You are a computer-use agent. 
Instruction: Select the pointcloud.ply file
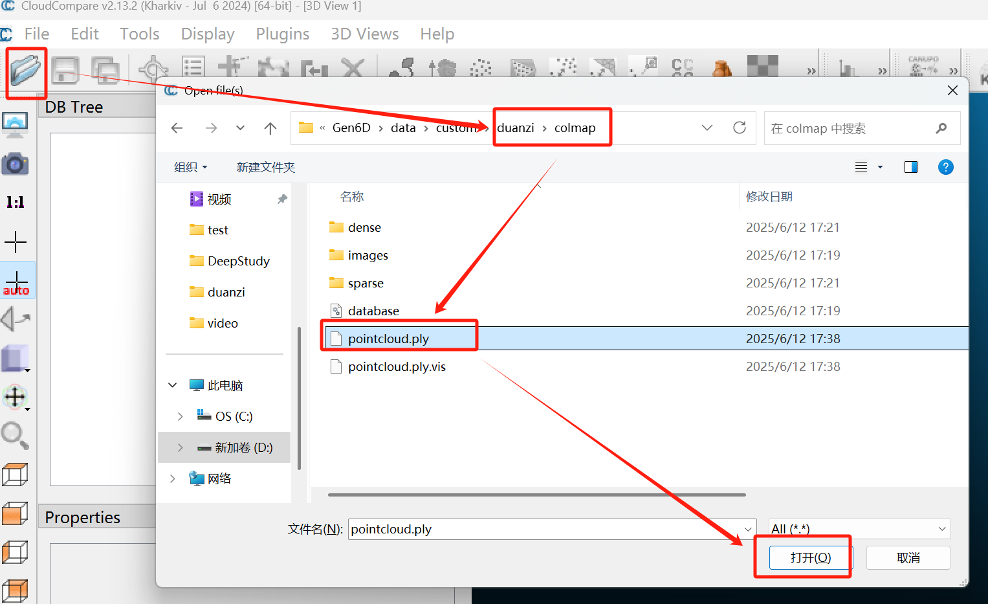pyautogui.click(x=388, y=339)
